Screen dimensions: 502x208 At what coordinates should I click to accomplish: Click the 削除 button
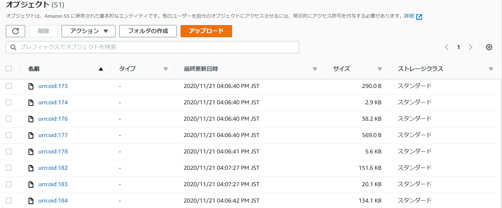(x=44, y=31)
